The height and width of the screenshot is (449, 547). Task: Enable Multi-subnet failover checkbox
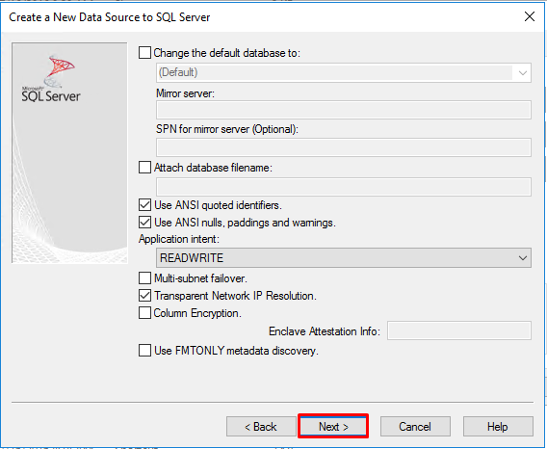pos(144,278)
